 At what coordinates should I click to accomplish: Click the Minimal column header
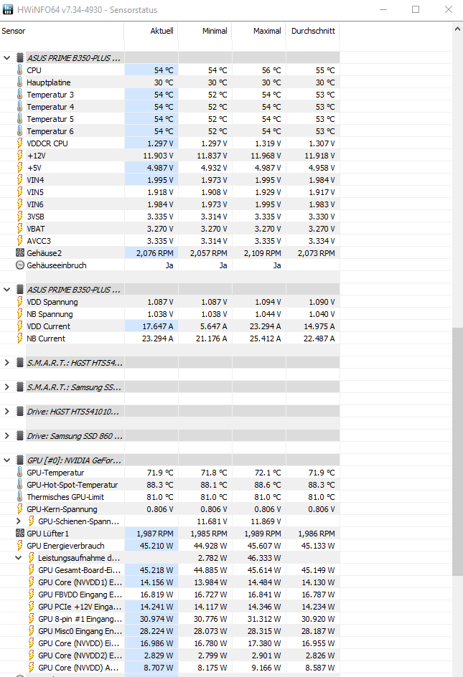click(x=205, y=31)
